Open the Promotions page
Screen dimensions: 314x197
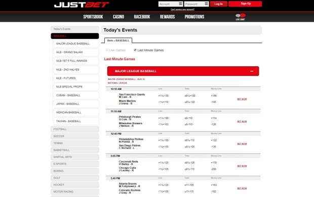[x=194, y=17]
